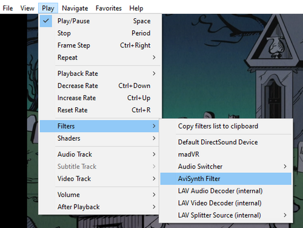Open the Navigate menu
This screenshot has width=303, height=228.
[x=75, y=8]
